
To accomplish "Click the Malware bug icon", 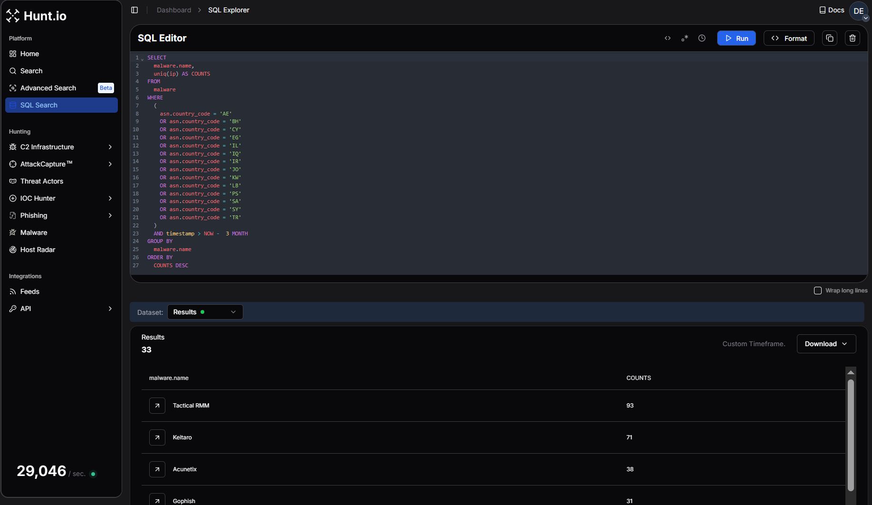I will 13,233.
